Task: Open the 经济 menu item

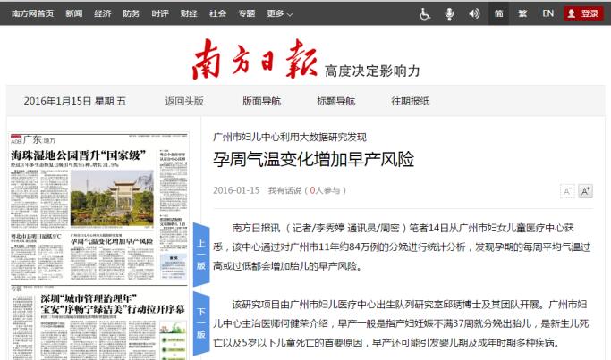Action: (x=103, y=13)
